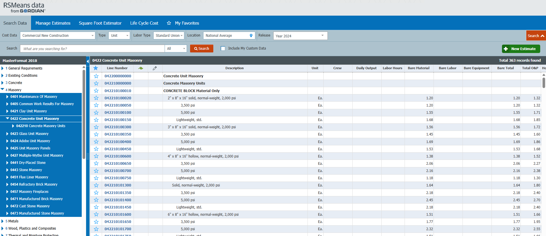Sort by Bare Material column header
The image size is (546, 236).
point(418,68)
